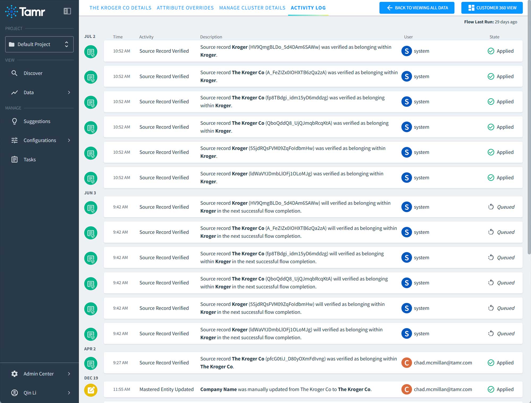This screenshot has height=403, width=531.
Task: Switch to The Kroger Co Details tab
Action: (x=120, y=8)
